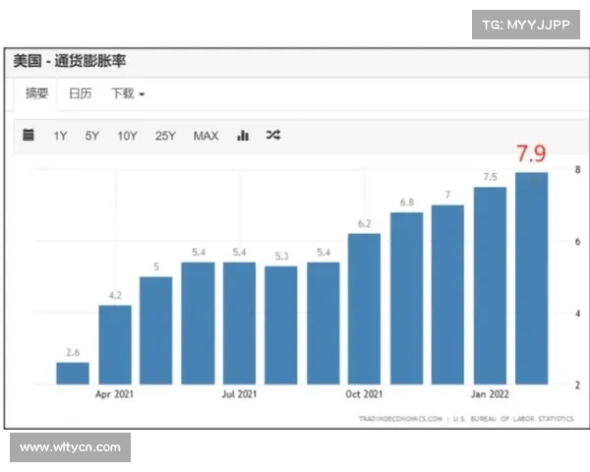Open the calendar date range icon
This screenshot has height=472, width=590.
coord(29,135)
